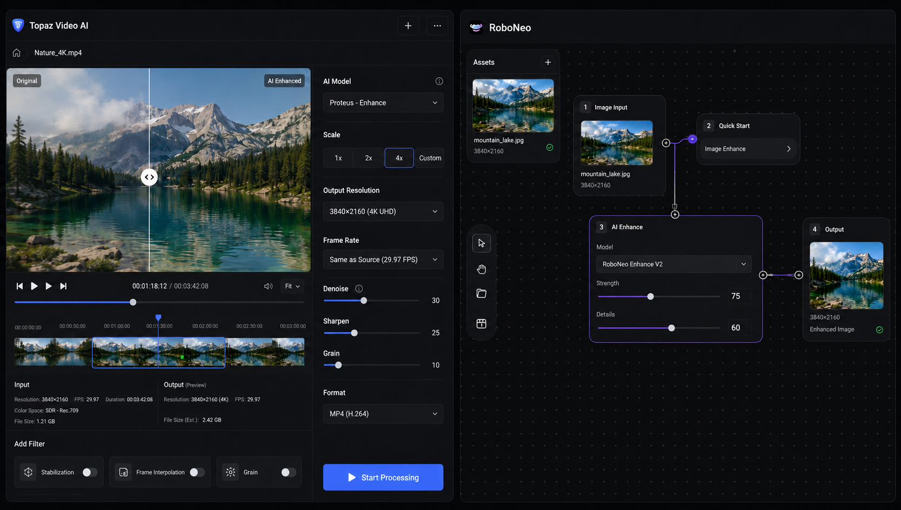This screenshot has height=510, width=901.
Task: Click the RoboNeo logo icon
Action: (476, 27)
